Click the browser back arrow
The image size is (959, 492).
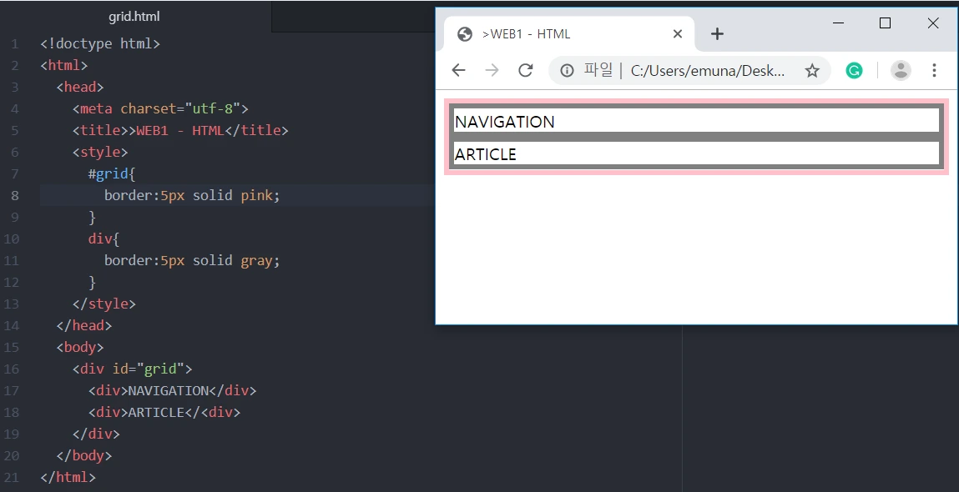pyautogui.click(x=459, y=70)
